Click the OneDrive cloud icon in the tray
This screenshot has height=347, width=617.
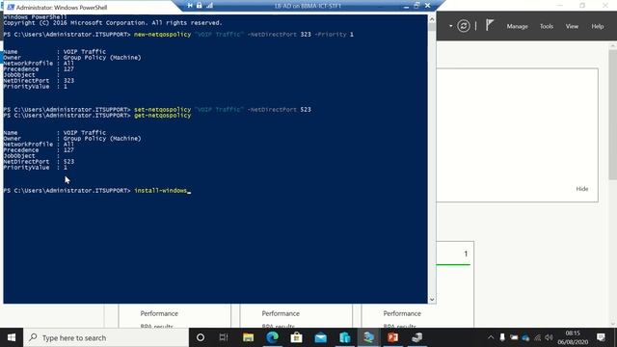525,337
